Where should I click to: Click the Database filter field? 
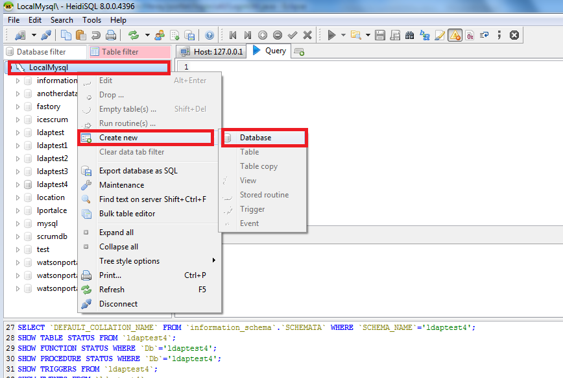point(45,52)
